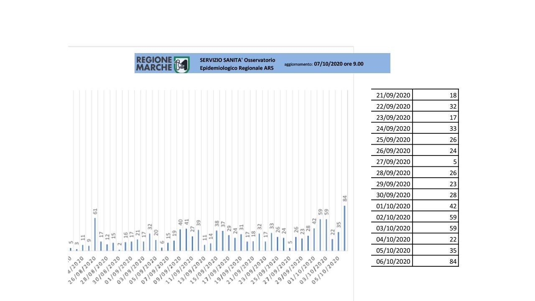Click the 38 data label in the chart
Screen dimensions: 535x301
217,224
